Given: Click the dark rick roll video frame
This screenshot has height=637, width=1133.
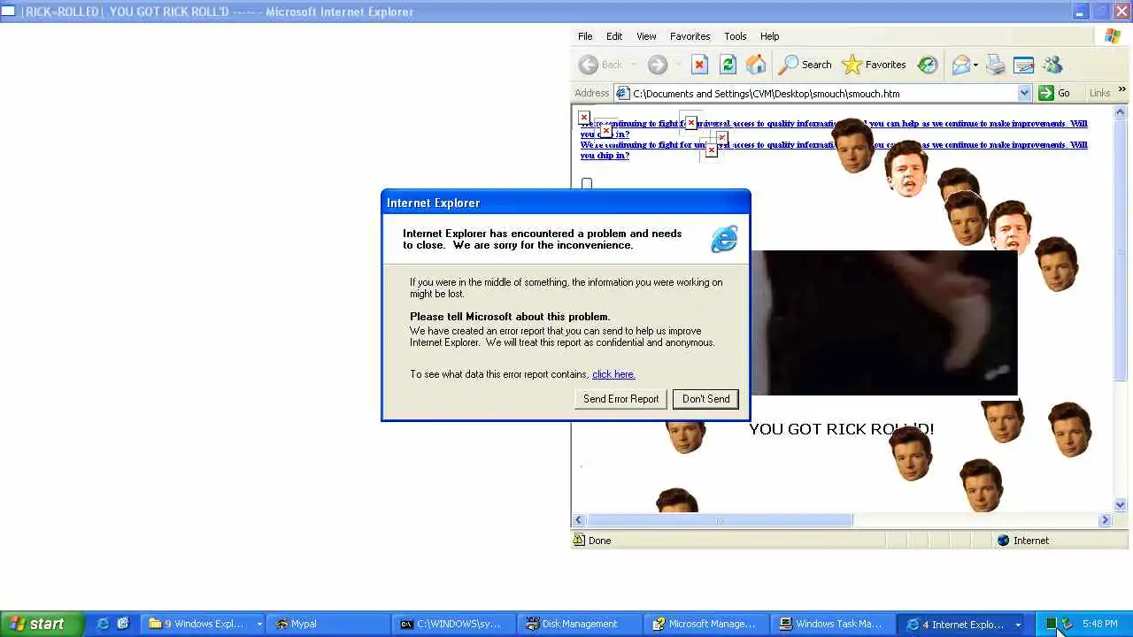Looking at the screenshot, I should click(883, 323).
